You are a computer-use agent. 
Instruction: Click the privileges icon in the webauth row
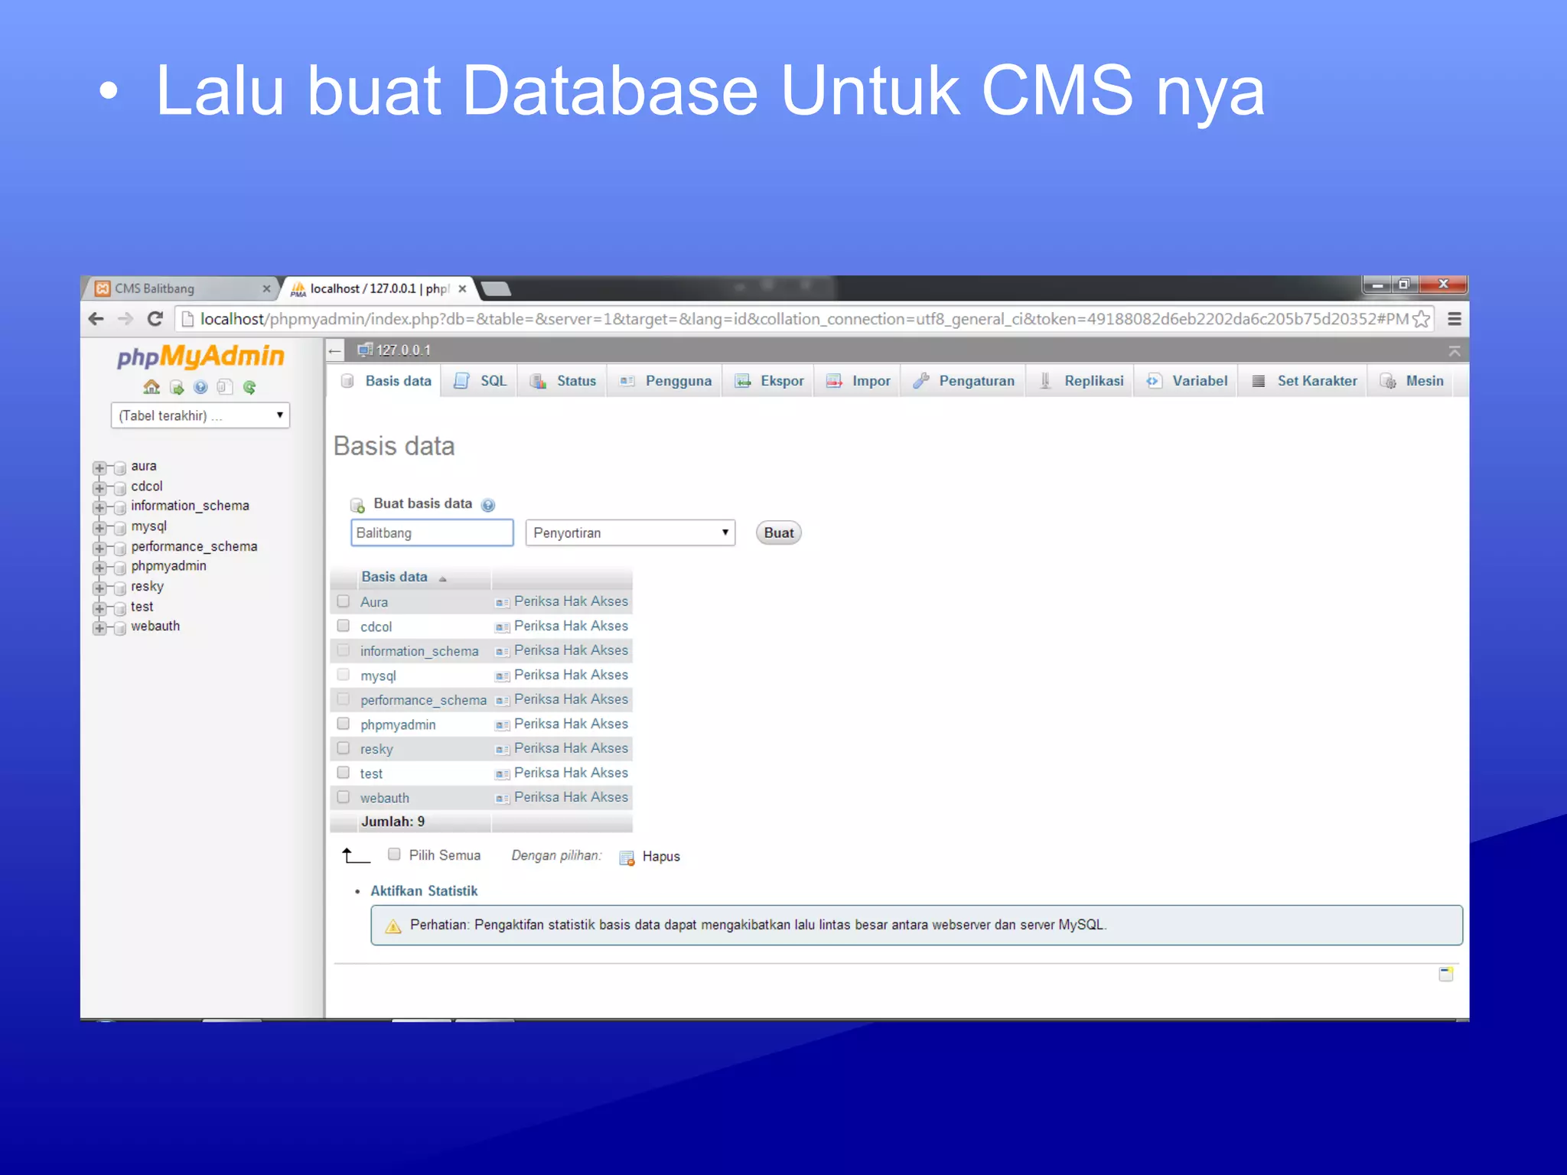click(x=502, y=799)
